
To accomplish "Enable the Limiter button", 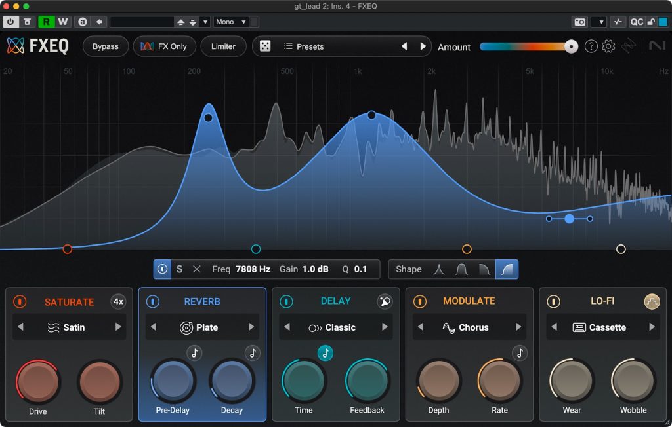I will point(223,46).
